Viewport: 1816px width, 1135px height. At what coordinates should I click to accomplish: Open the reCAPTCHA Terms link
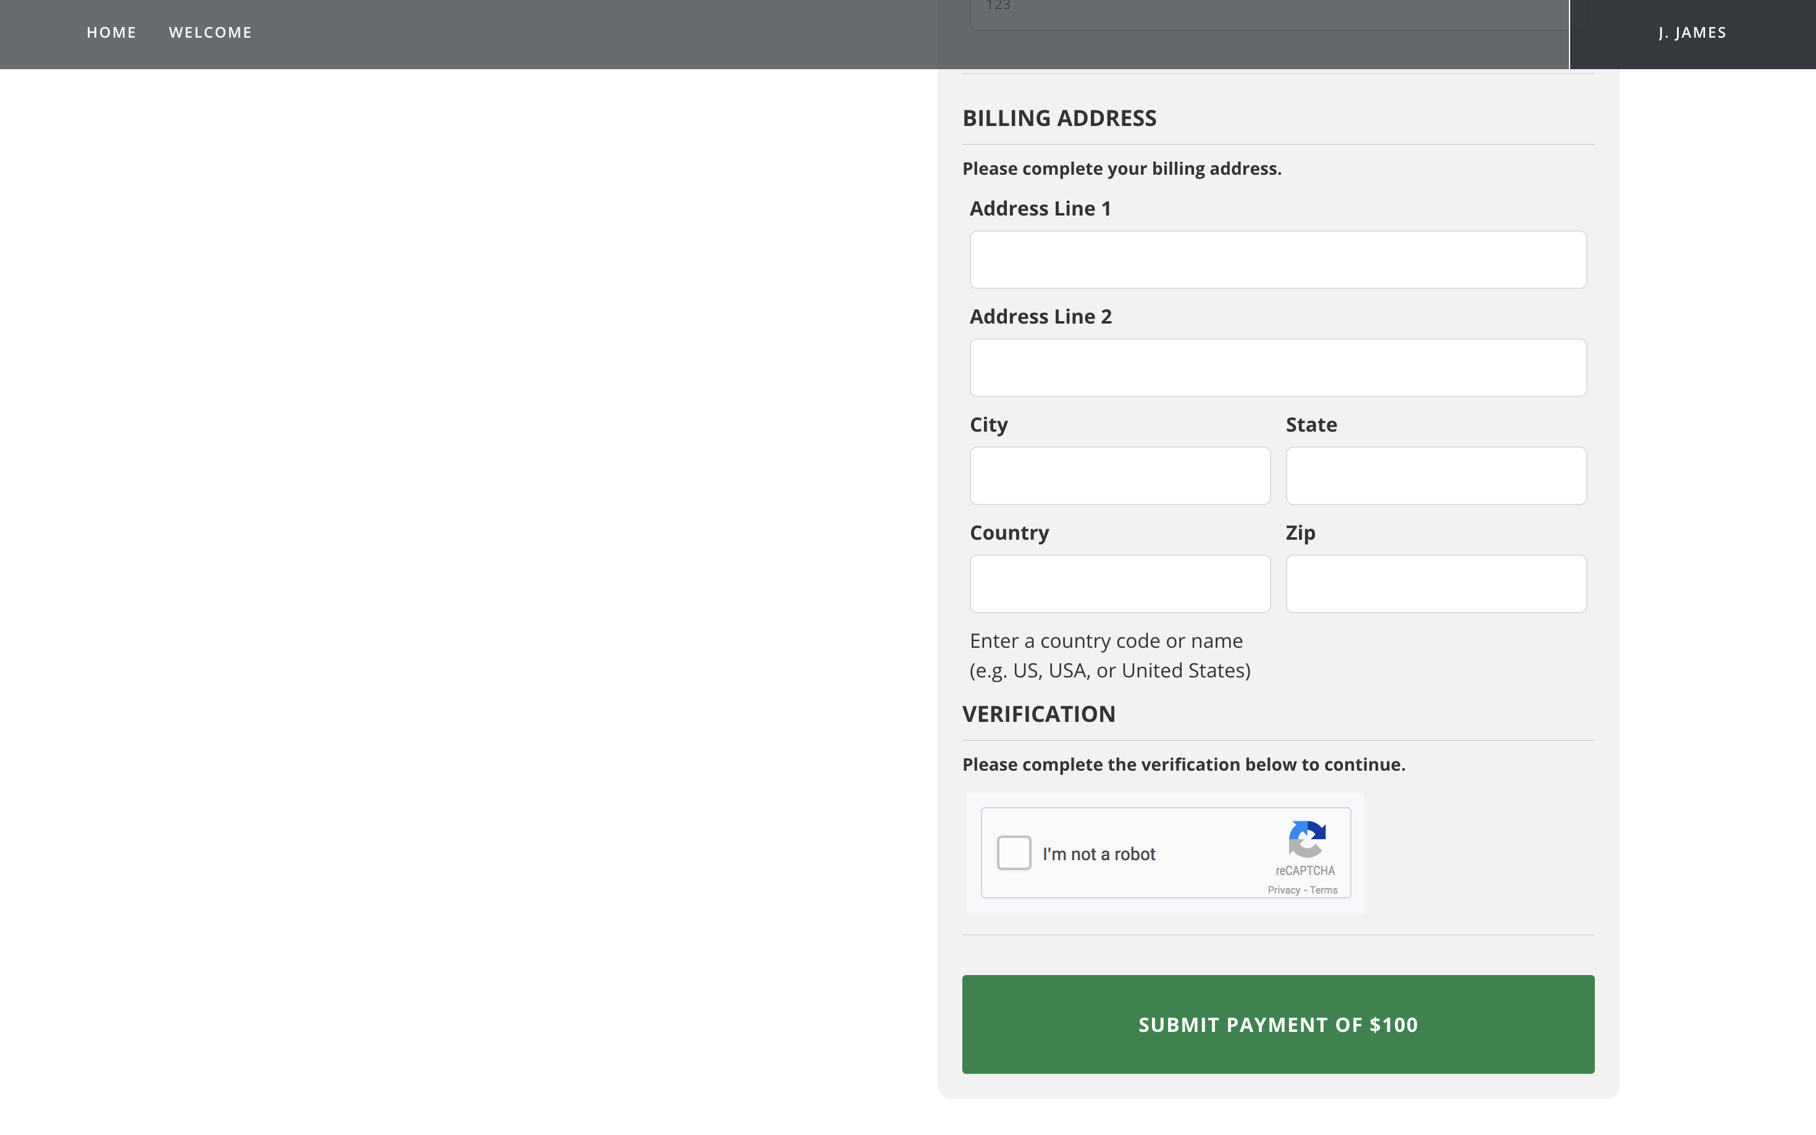[x=1324, y=890]
